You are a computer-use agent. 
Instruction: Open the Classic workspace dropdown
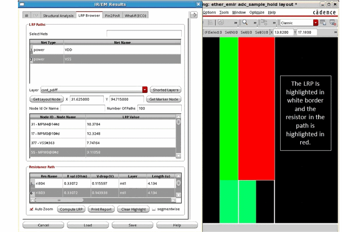[x=316, y=23]
